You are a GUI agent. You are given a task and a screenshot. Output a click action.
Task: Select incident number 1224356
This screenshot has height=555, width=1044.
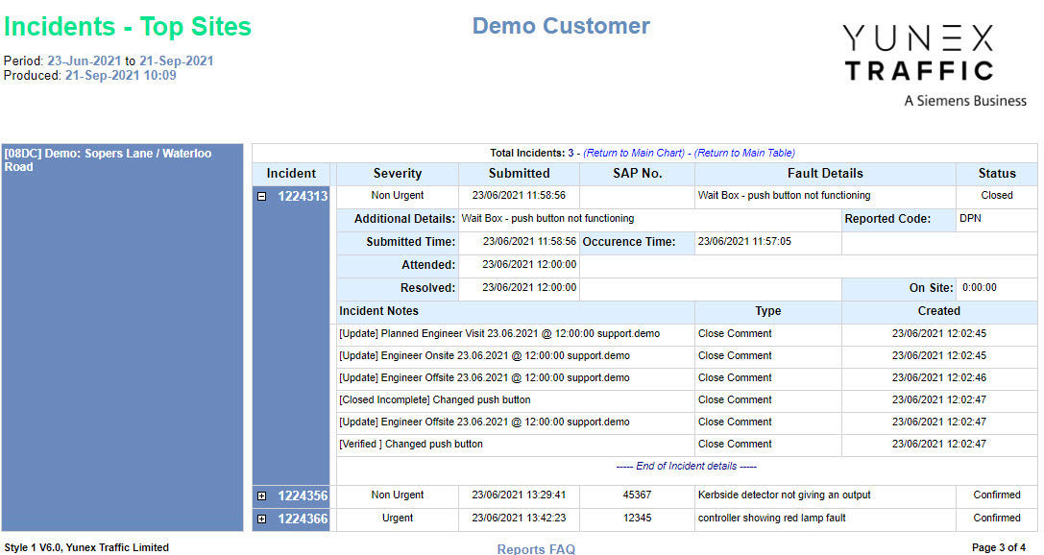point(303,495)
